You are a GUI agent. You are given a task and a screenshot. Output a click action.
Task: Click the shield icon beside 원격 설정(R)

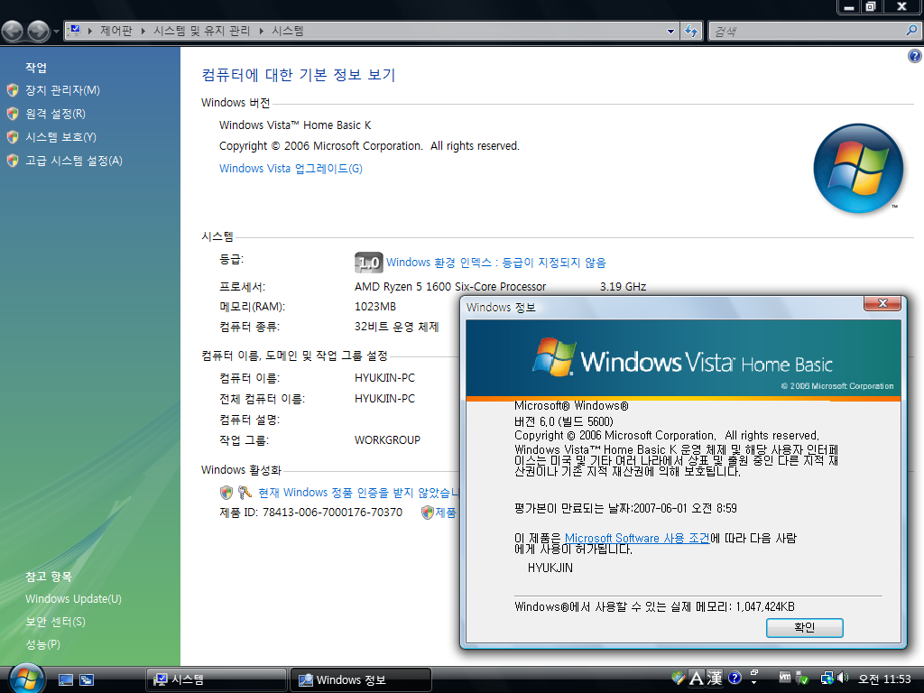coord(13,114)
